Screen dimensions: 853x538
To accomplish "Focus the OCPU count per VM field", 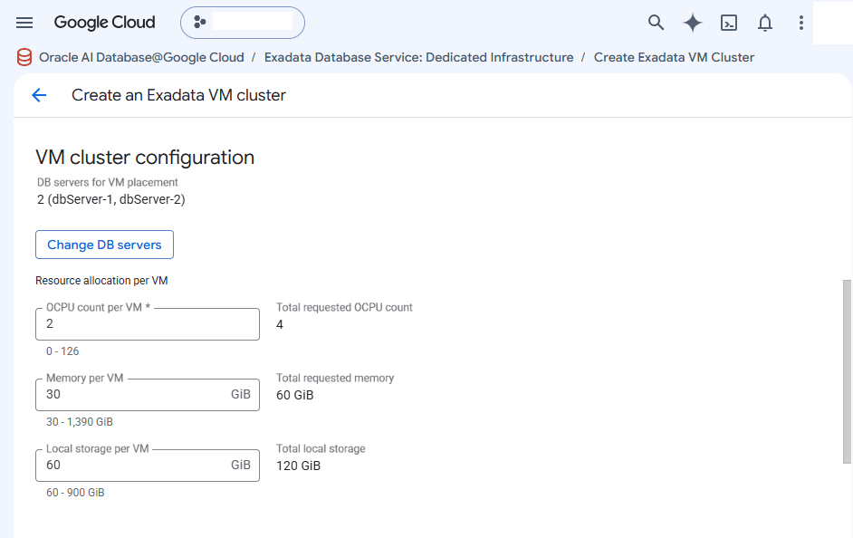I will (x=148, y=324).
